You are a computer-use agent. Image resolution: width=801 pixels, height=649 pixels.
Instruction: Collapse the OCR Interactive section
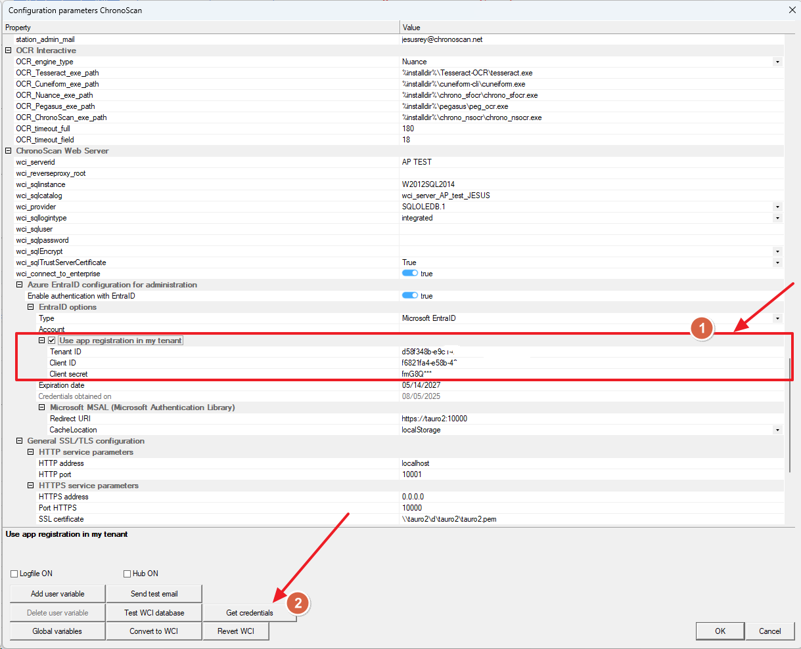pos(9,51)
